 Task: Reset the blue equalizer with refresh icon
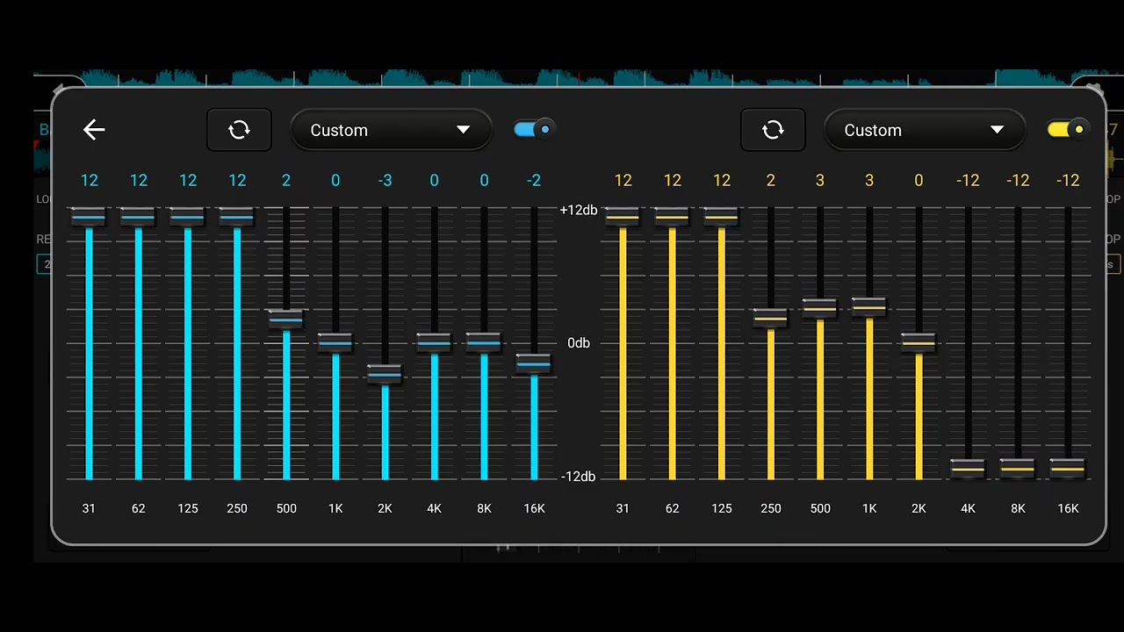click(239, 130)
